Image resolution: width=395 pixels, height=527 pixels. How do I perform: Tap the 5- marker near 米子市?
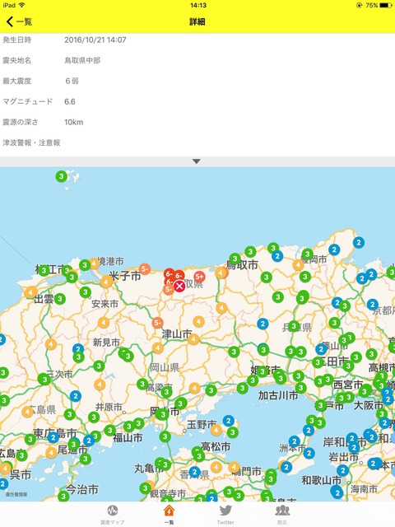click(145, 268)
